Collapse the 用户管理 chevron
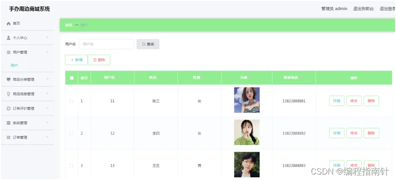Image resolution: width=396 pixels, height=180 pixels. pos(47,52)
